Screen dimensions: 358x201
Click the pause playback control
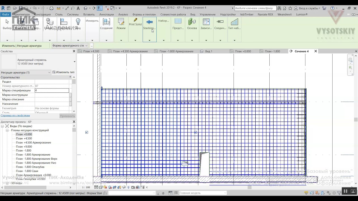345,191
